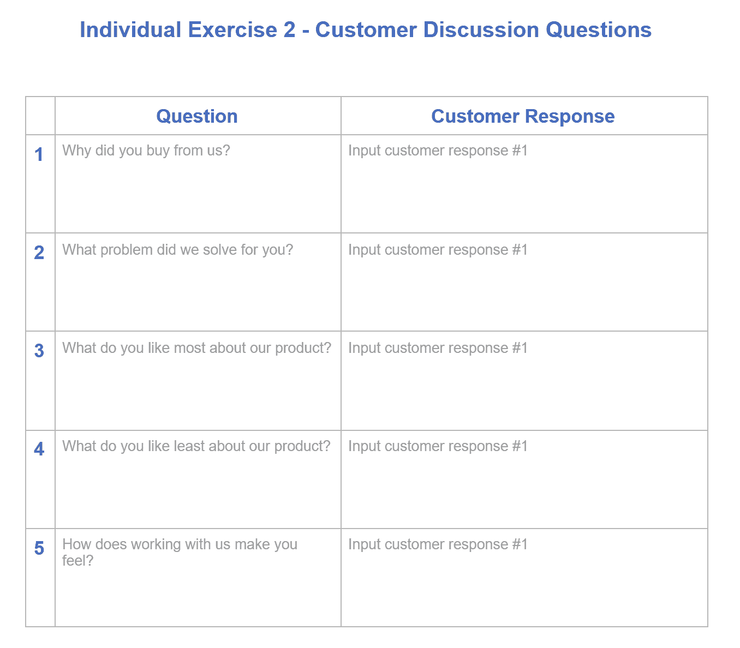
Task: Click row number 3 cell
Action: pyautogui.click(x=40, y=381)
